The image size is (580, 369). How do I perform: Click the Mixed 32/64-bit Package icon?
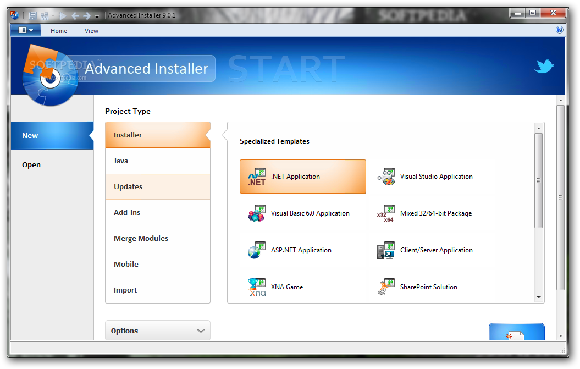click(386, 213)
